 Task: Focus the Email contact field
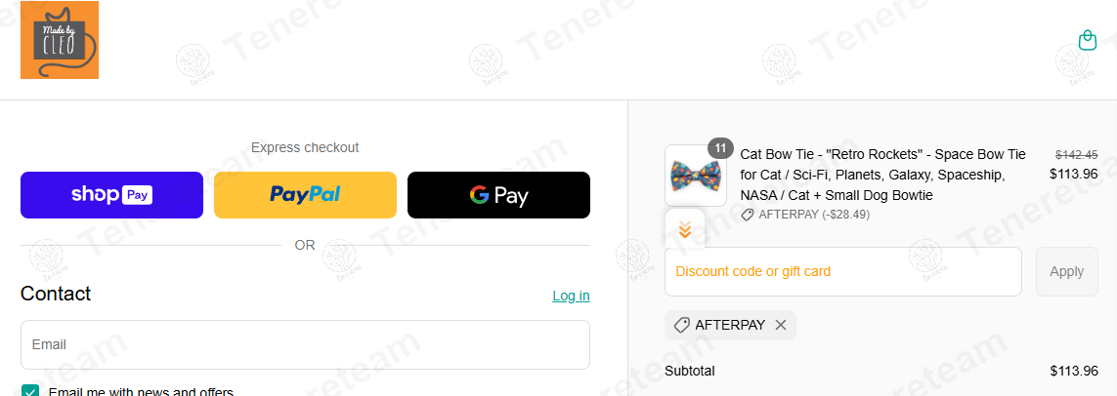tap(305, 345)
